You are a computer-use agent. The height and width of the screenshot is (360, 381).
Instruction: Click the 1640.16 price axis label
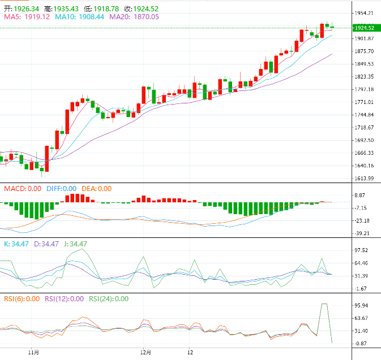pos(364,166)
